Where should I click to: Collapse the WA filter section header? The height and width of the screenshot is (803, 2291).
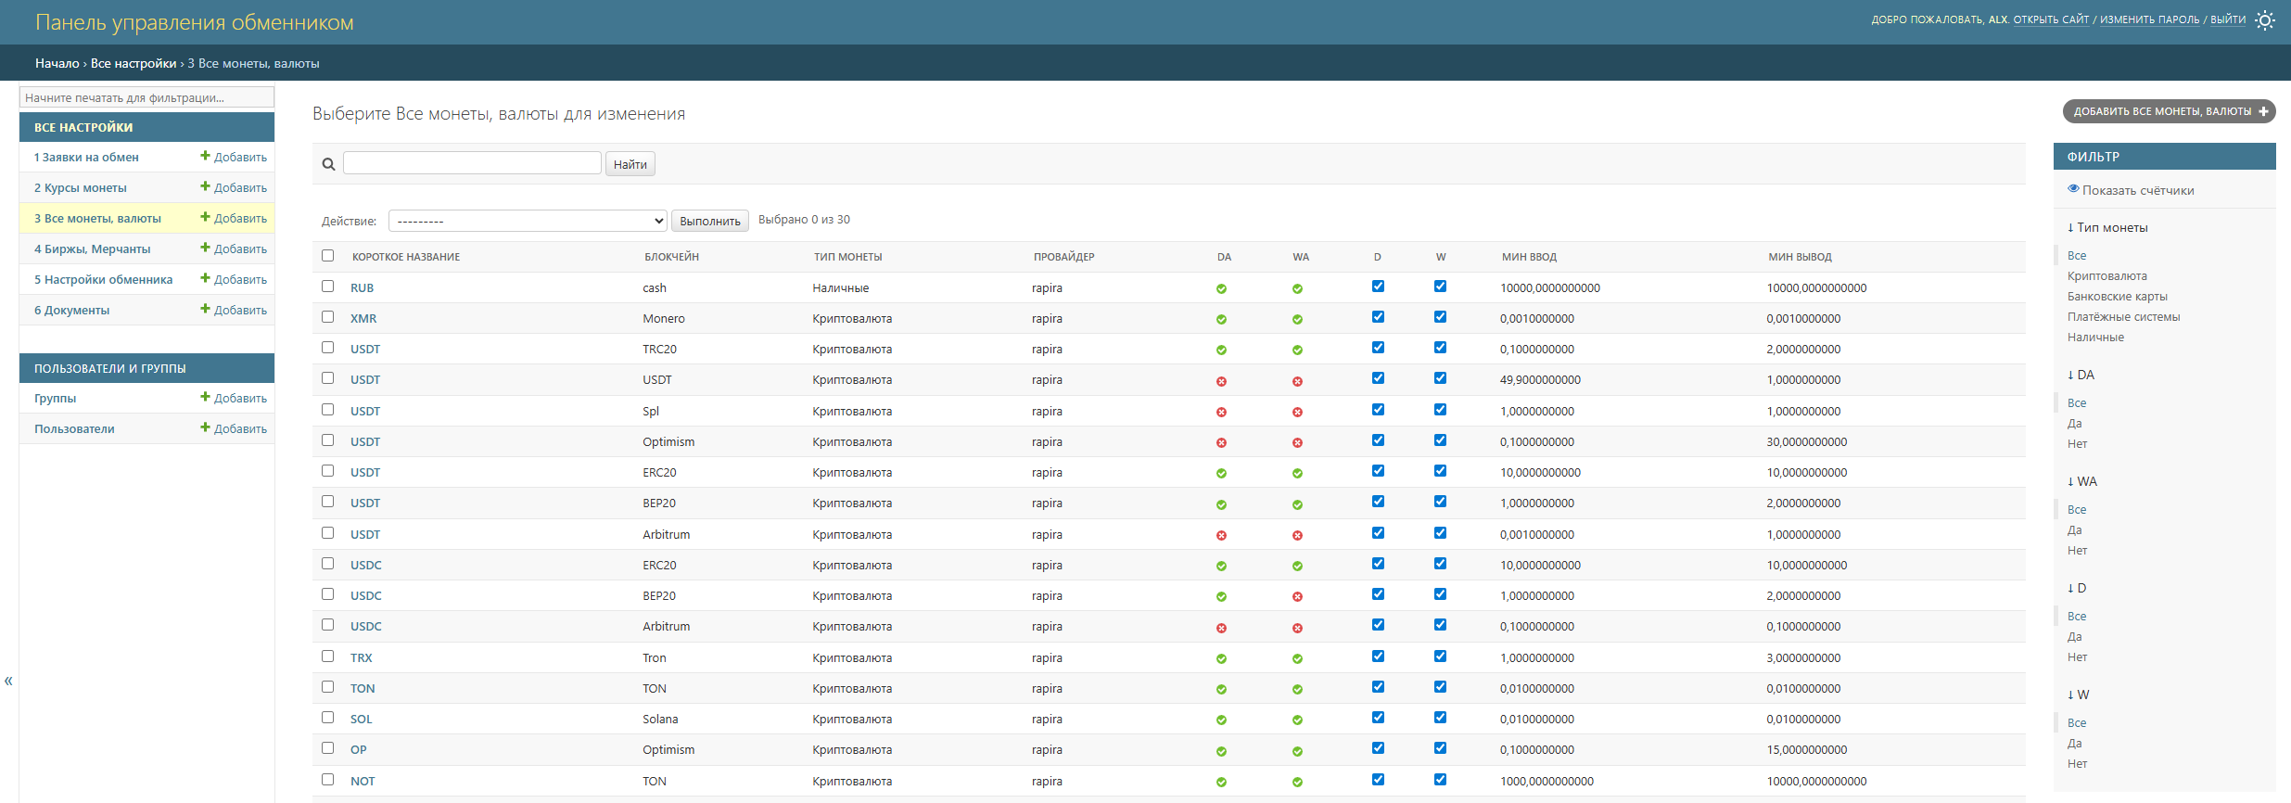(2081, 481)
